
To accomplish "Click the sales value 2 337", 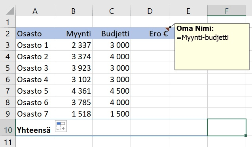I will tap(73, 45).
